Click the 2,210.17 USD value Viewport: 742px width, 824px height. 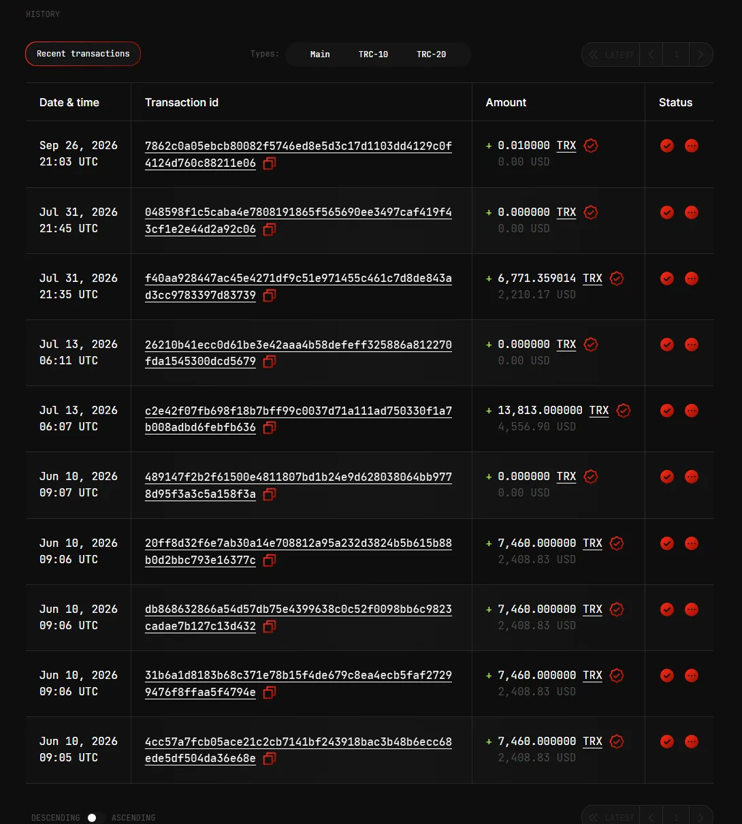click(x=537, y=295)
